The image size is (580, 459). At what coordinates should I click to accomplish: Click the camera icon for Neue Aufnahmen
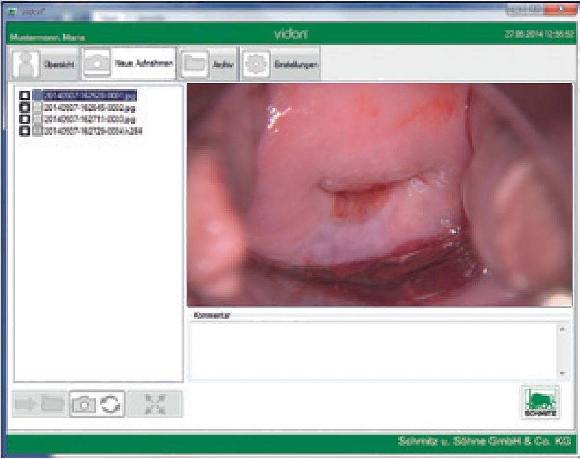97,64
